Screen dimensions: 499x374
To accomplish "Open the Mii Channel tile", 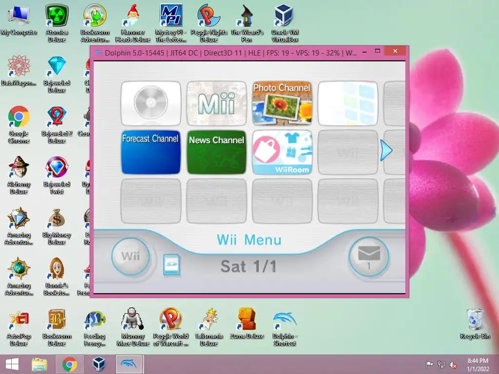I will point(216,103).
